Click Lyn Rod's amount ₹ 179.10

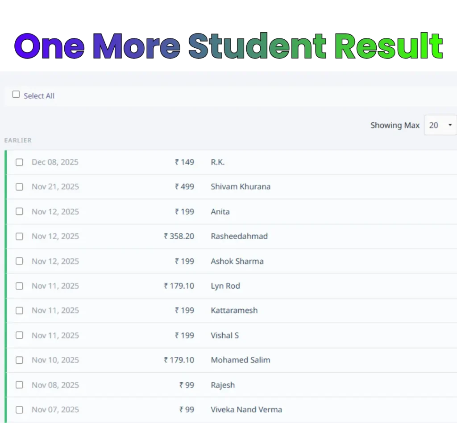[x=179, y=286]
